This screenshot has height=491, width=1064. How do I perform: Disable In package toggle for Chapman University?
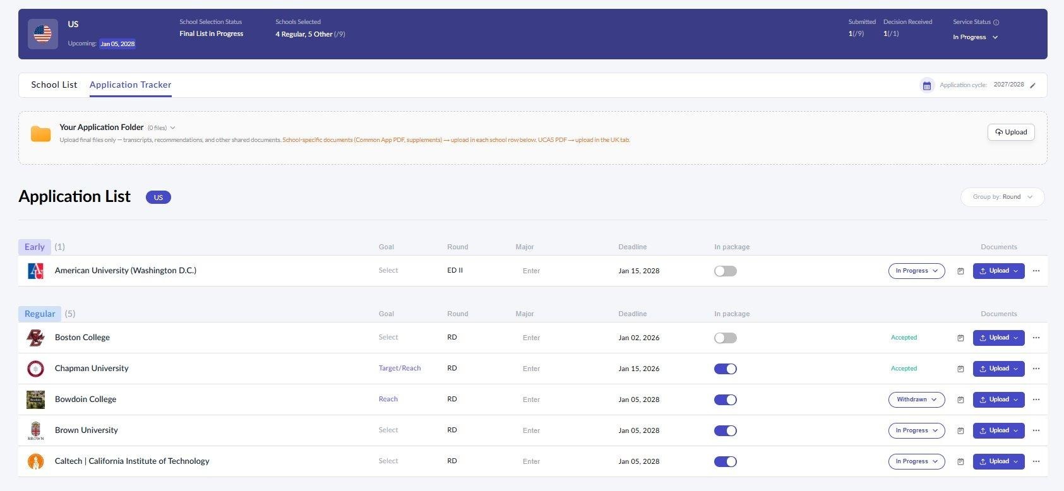click(x=726, y=369)
